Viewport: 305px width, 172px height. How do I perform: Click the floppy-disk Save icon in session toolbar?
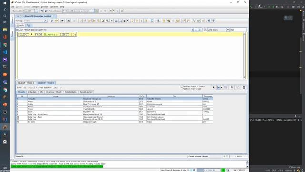tap(103, 21)
